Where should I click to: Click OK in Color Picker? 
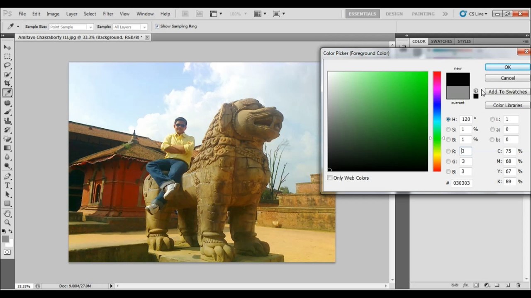pyautogui.click(x=508, y=67)
